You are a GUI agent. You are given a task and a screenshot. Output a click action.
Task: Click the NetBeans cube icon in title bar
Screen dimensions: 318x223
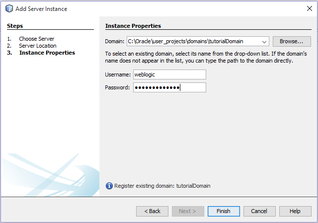pyautogui.click(x=9, y=9)
